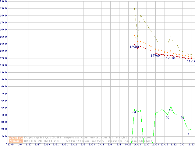The width and height of the screenshot is (195, 146).
Task: Select the 12700 price data label
Action: click(155, 56)
